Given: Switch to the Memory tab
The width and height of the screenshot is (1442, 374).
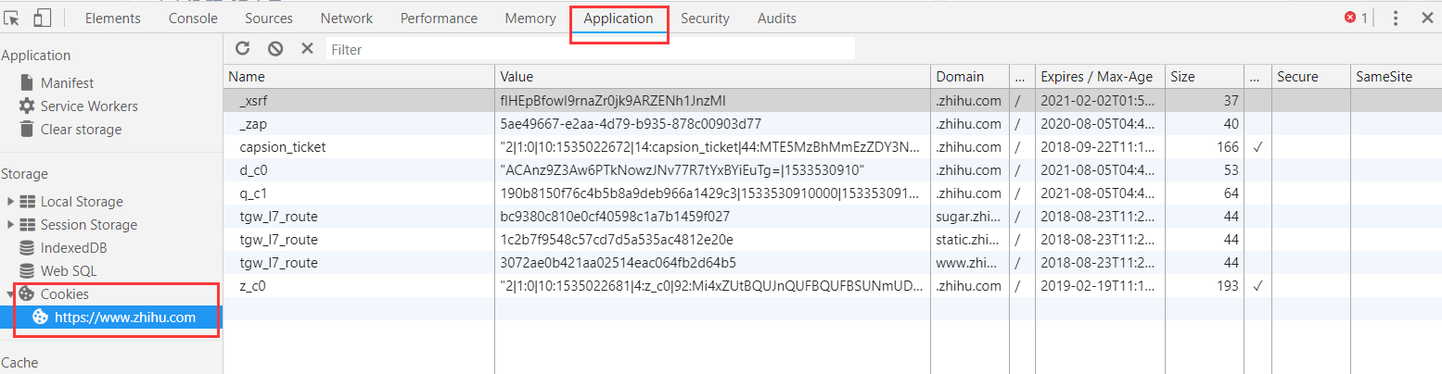Looking at the screenshot, I should click(530, 18).
